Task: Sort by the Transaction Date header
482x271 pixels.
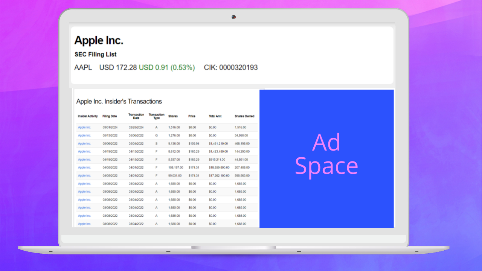Action: coord(136,116)
